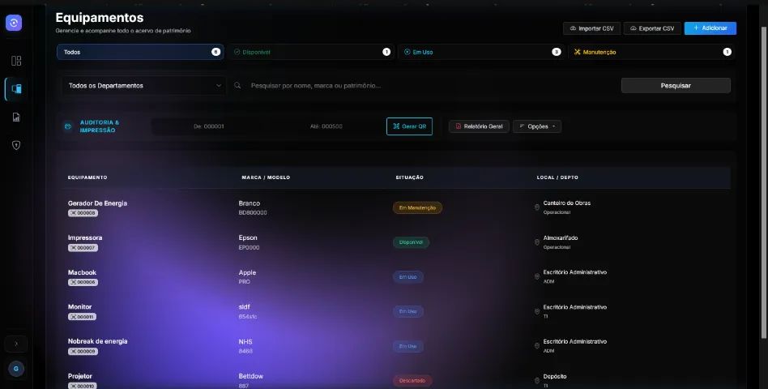Viewport: 768px width, 389px height.
Task: Click the Em Uso badge on Monitor row
Action: pyautogui.click(x=408, y=311)
